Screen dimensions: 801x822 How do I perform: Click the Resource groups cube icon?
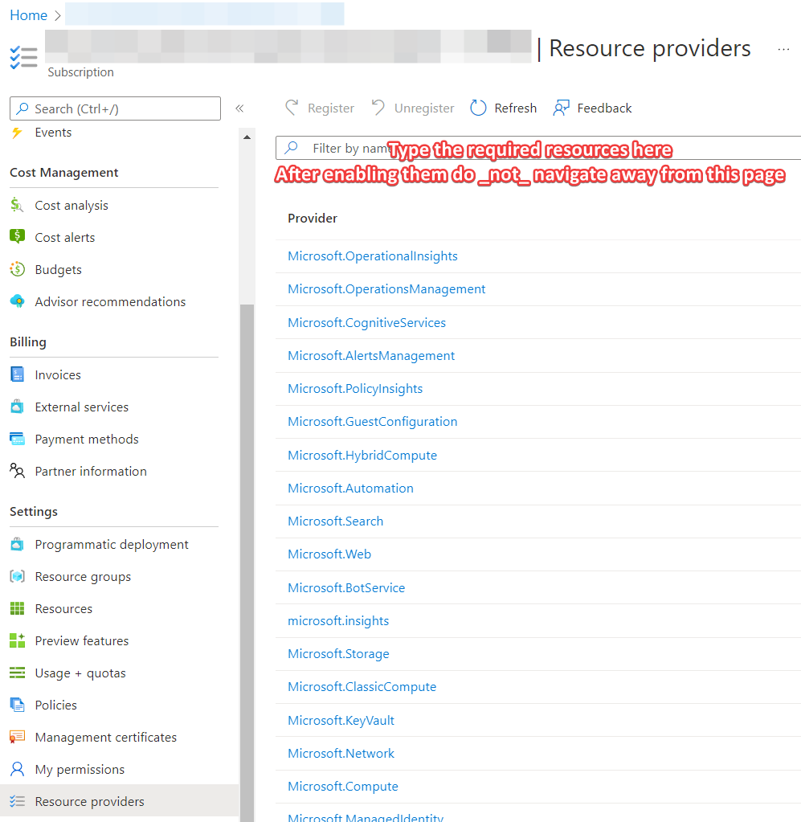coord(18,576)
